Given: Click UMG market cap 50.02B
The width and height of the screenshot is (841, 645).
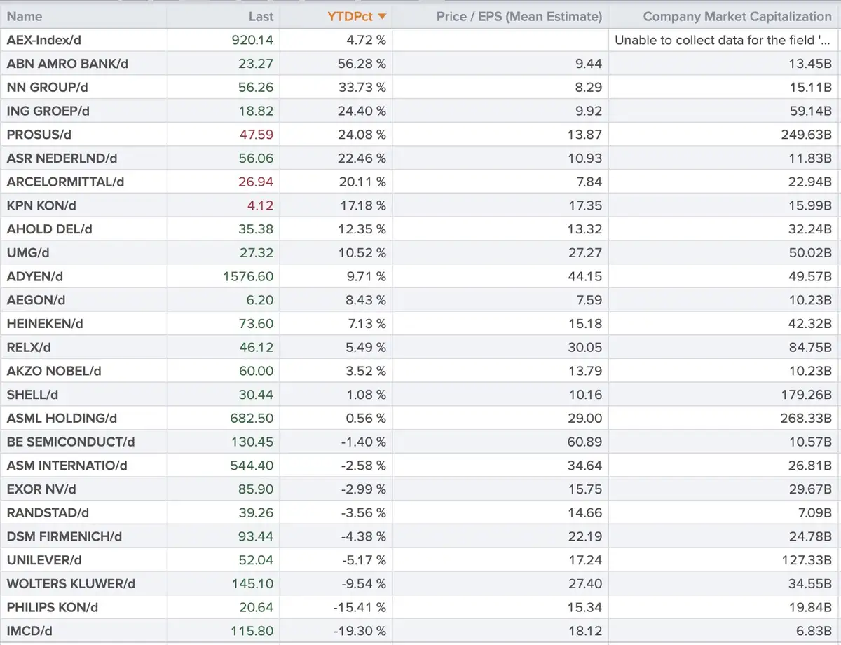Looking at the screenshot, I should pyautogui.click(x=811, y=253).
